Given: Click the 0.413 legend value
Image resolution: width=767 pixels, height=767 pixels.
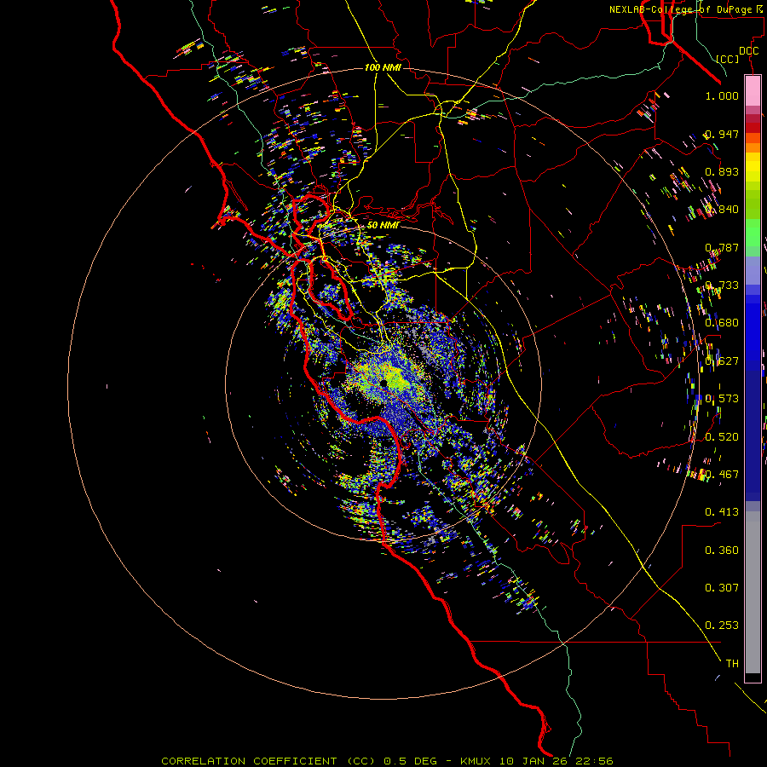Looking at the screenshot, I should (x=722, y=512).
